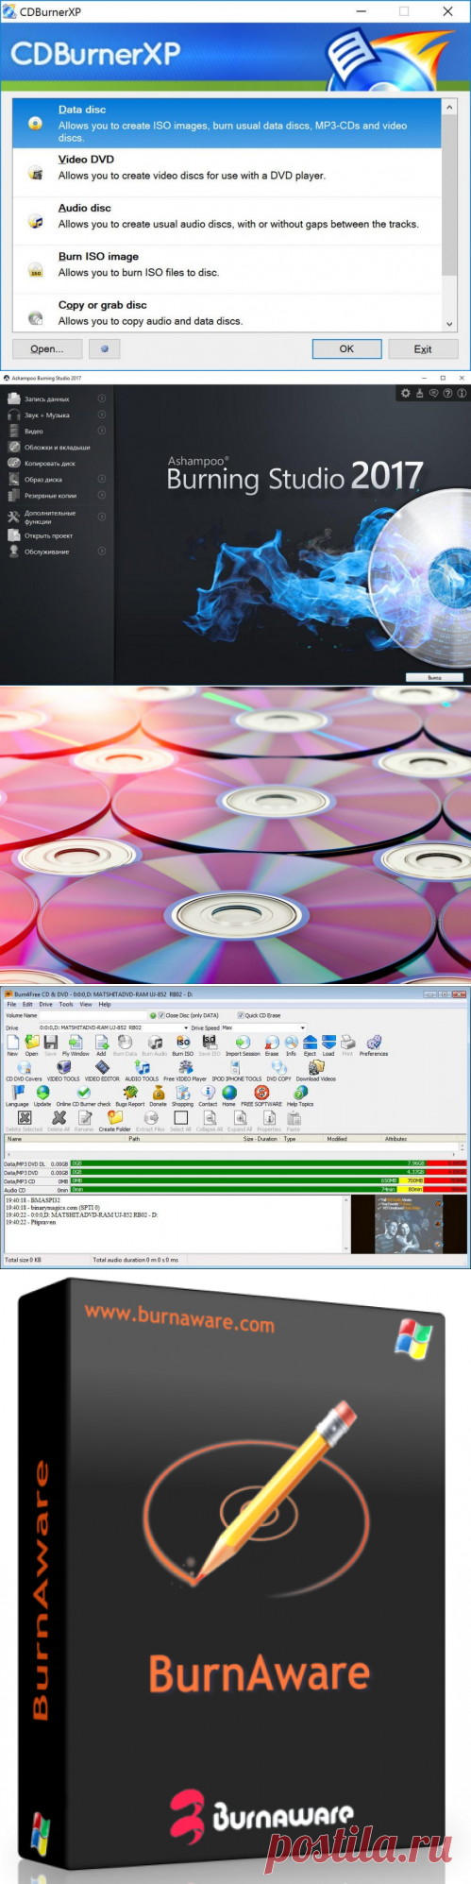Open Preferences in Burn4Free toolbar
The height and width of the screenshot is (1884, 471).
pos(373,1044)
